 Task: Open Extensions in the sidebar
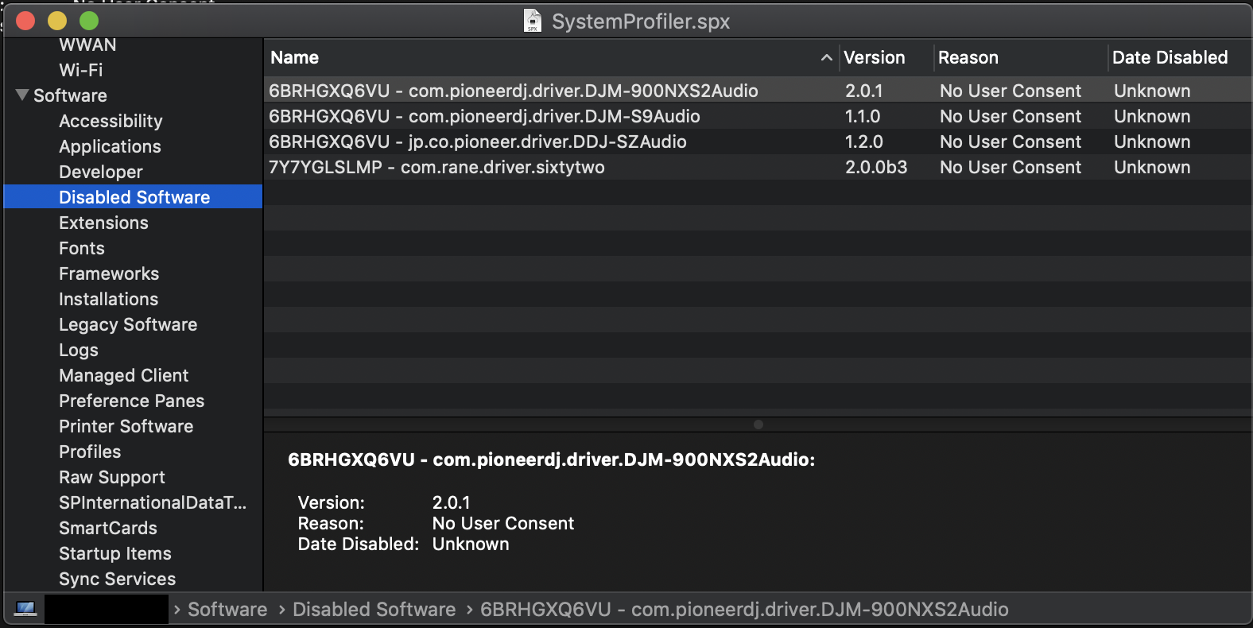coord(103,223)
